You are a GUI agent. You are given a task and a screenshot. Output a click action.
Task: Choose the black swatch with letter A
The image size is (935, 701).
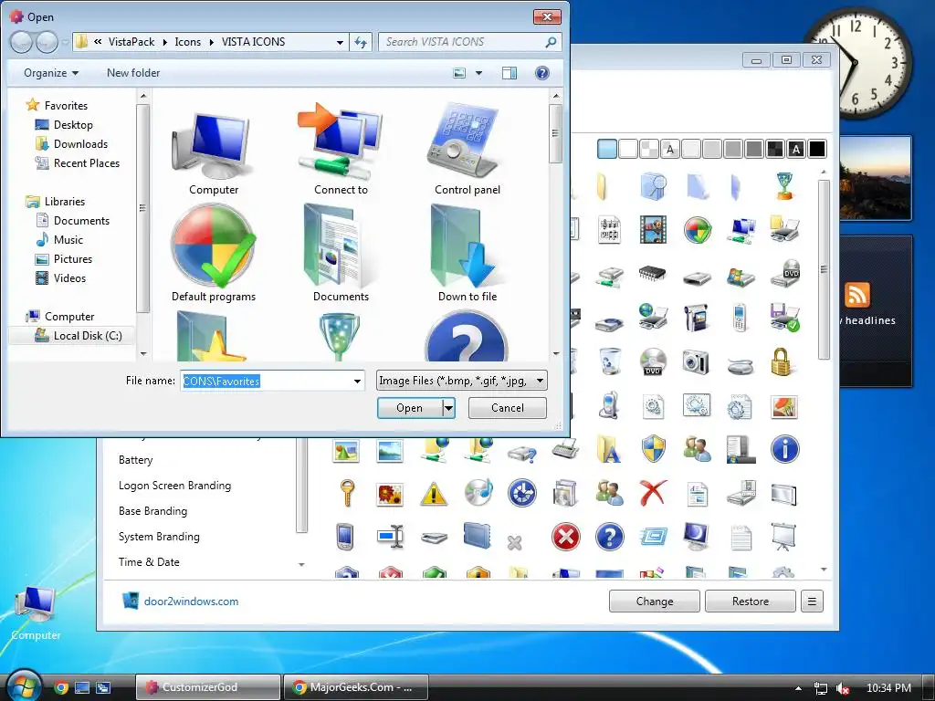[x=796, y=149]
